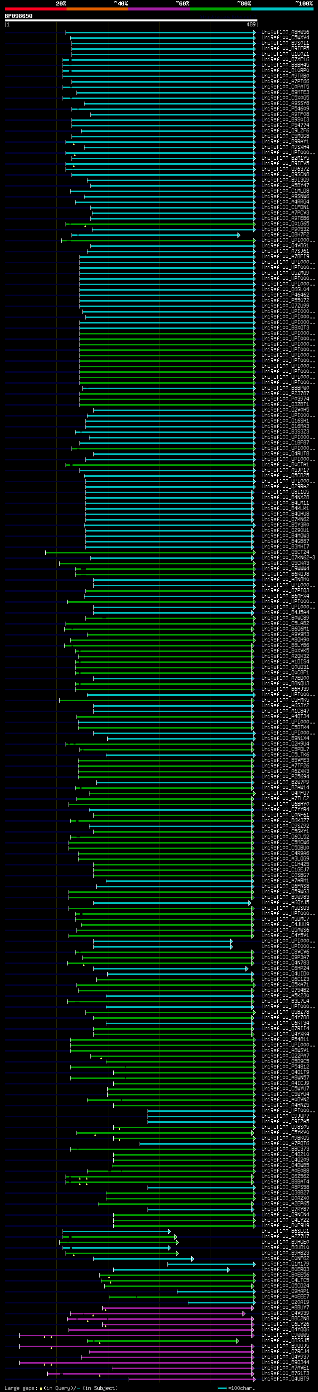Click hit label UniRef100_Q01G65
The width and height of the screenshot is (318, 1392).
(x=285, y=224)
